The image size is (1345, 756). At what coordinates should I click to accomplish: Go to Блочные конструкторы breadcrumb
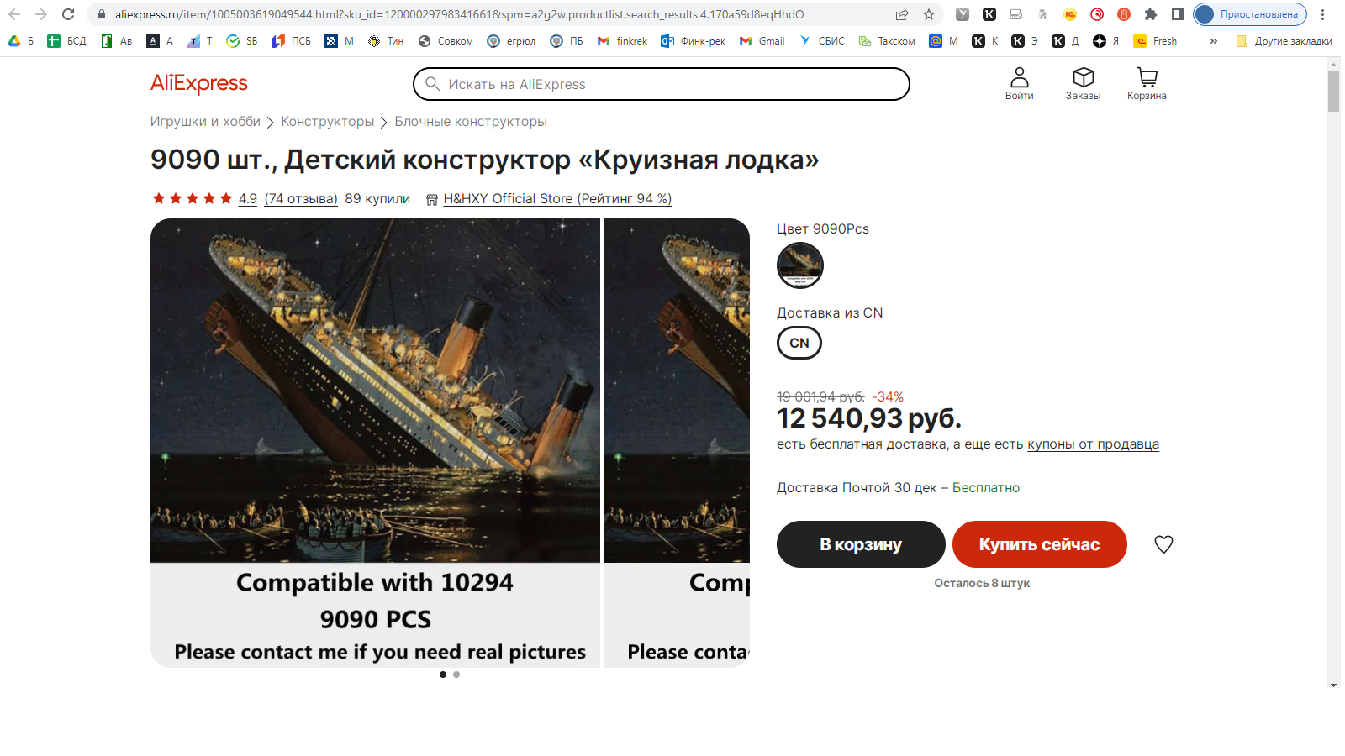pos(471,122)
